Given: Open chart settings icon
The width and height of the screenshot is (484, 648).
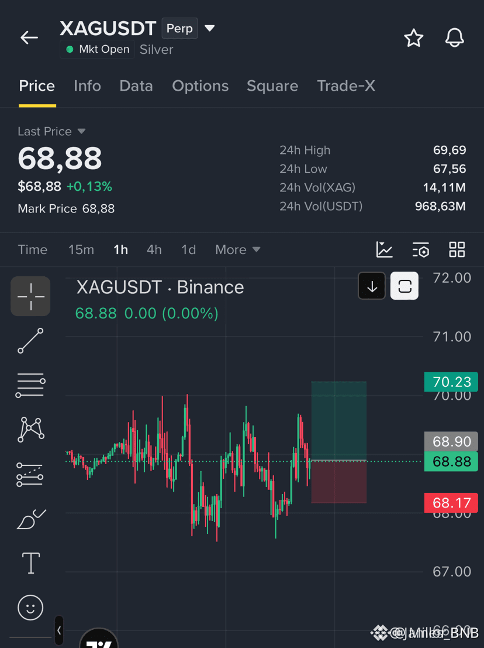Looking at the screenshot, I should pos(421,249).
